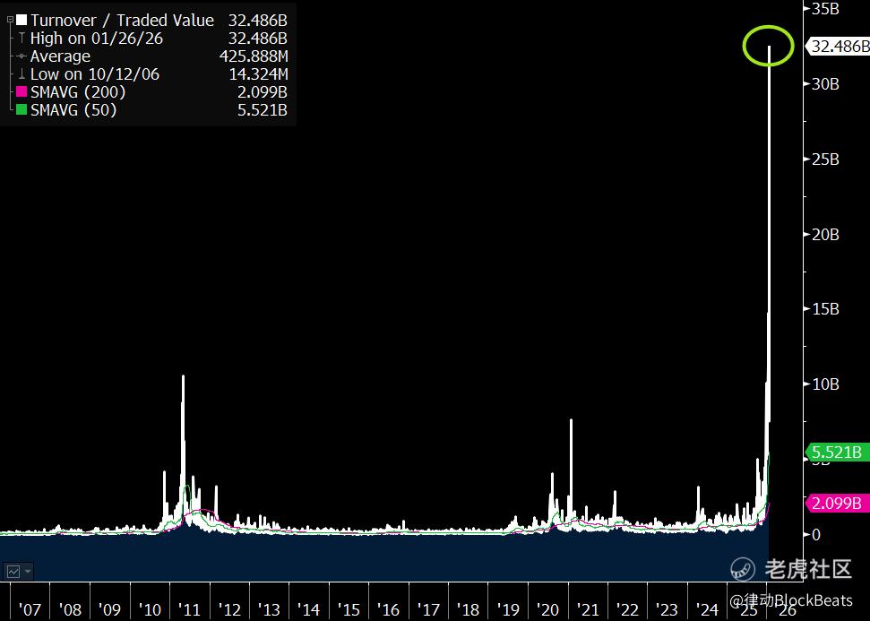Click the '21 year label on x-axis
The height and width of the screenshot is (621, 870).
pos(588,610)
